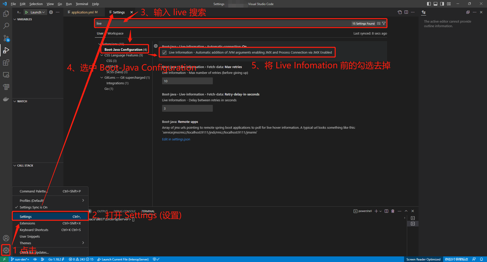Collapse the VARIABLES section
This screenshot has width=487, height=262.
pyautogui.click(x=15, y=19)
